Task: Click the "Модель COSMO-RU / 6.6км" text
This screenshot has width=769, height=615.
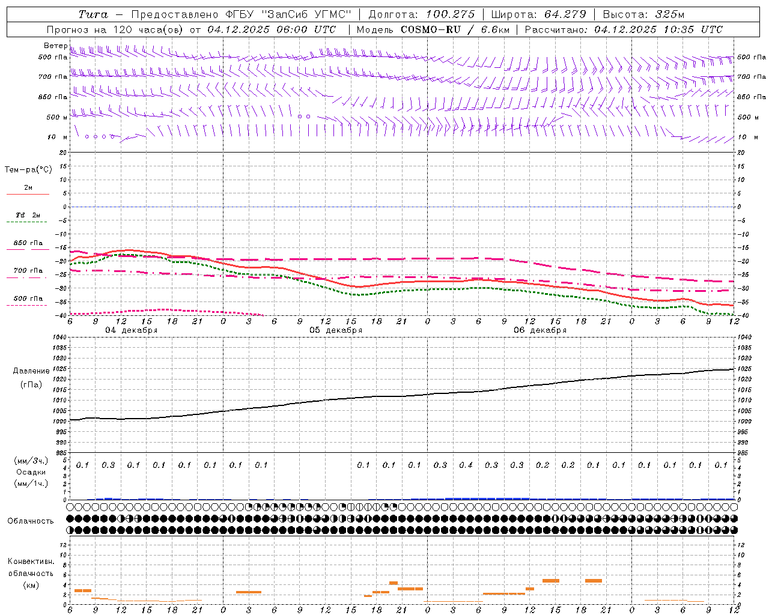Action: click(x=433, y=29)
